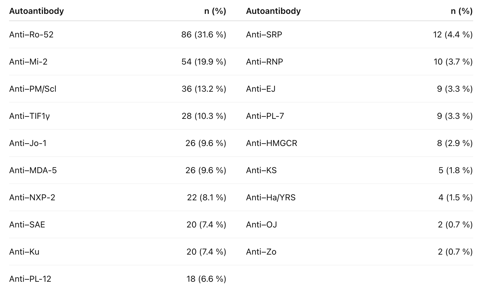The image size is (481, 292).
Task: Select the Anti–SAE row label
Action: coord(27,225)
